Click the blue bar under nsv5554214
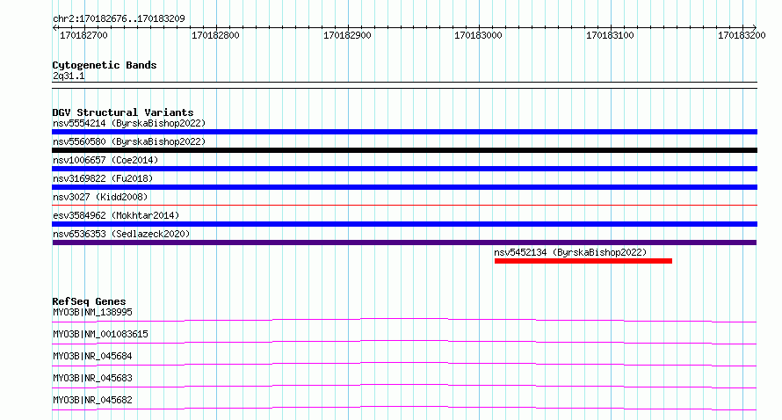782x420 pixels. tap(404, 132)
